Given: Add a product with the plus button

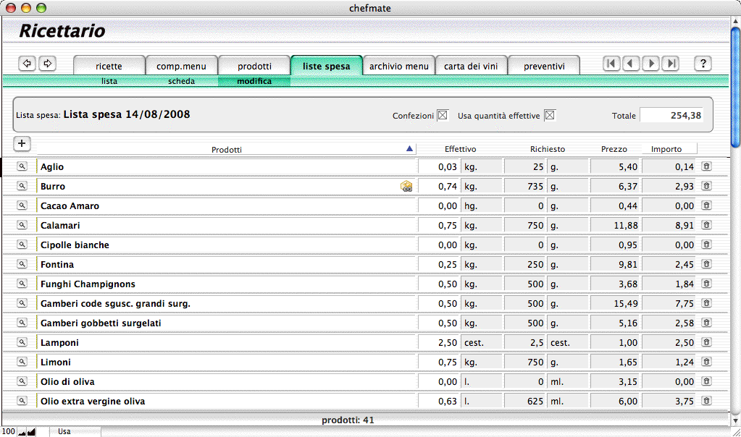Looking at the screenshot, I should click(22, 143).
